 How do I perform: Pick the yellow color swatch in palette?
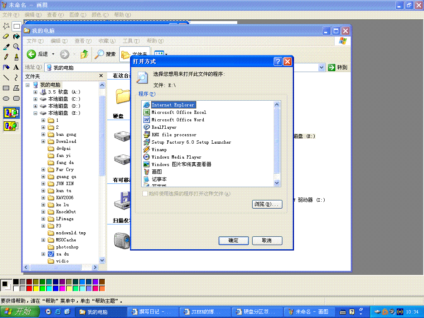(x=36, y=289)
